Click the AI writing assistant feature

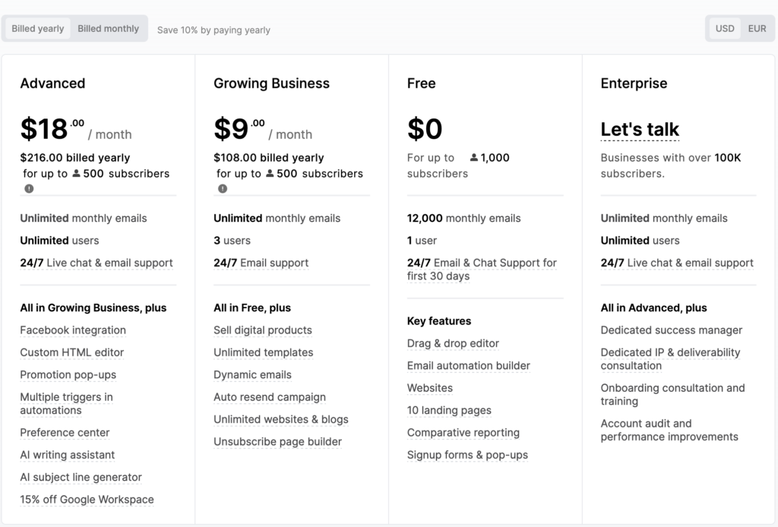[68, 455]
